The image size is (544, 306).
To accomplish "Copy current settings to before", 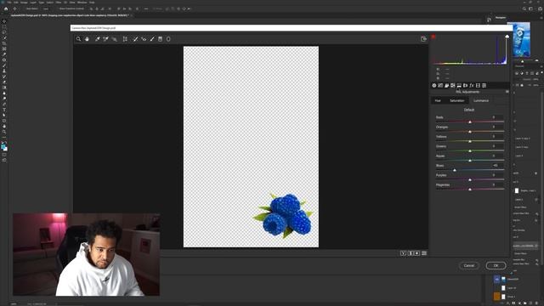I will (417, 253).
